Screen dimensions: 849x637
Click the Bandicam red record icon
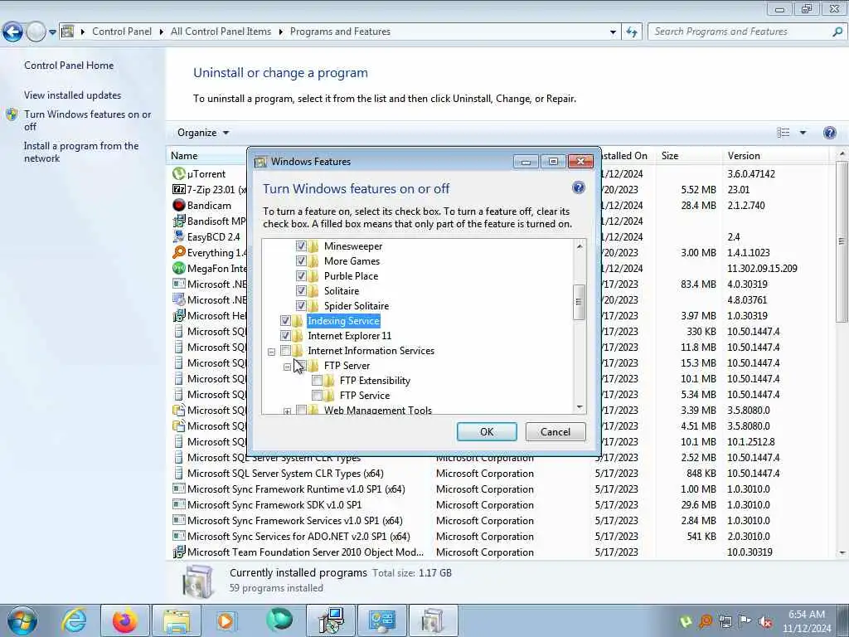coord(179,206)
